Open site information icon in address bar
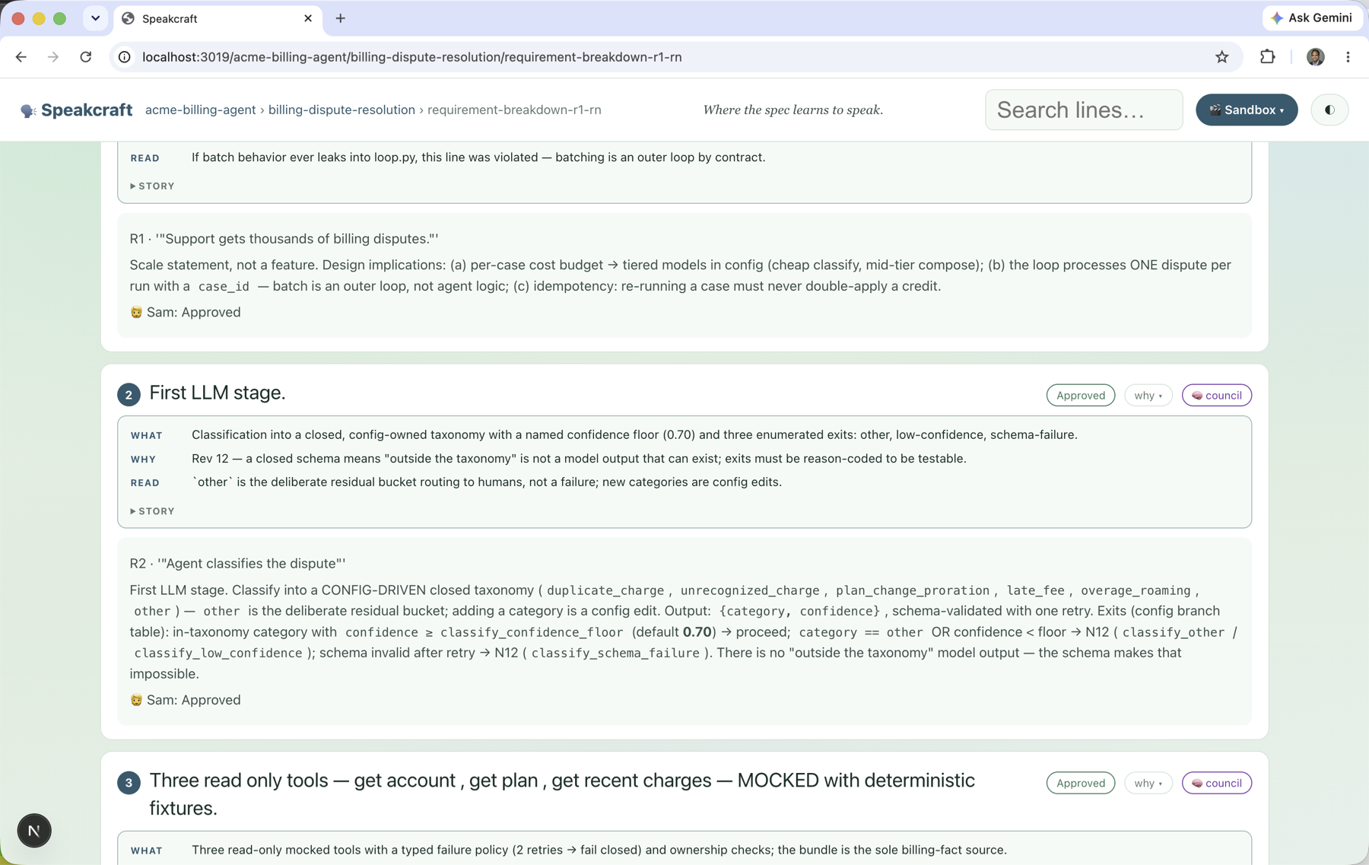The image size is (1369, 865). (125, 57)
